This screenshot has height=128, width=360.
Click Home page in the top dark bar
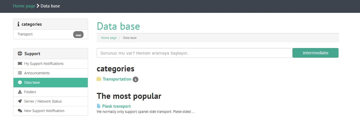pos(24,6)
